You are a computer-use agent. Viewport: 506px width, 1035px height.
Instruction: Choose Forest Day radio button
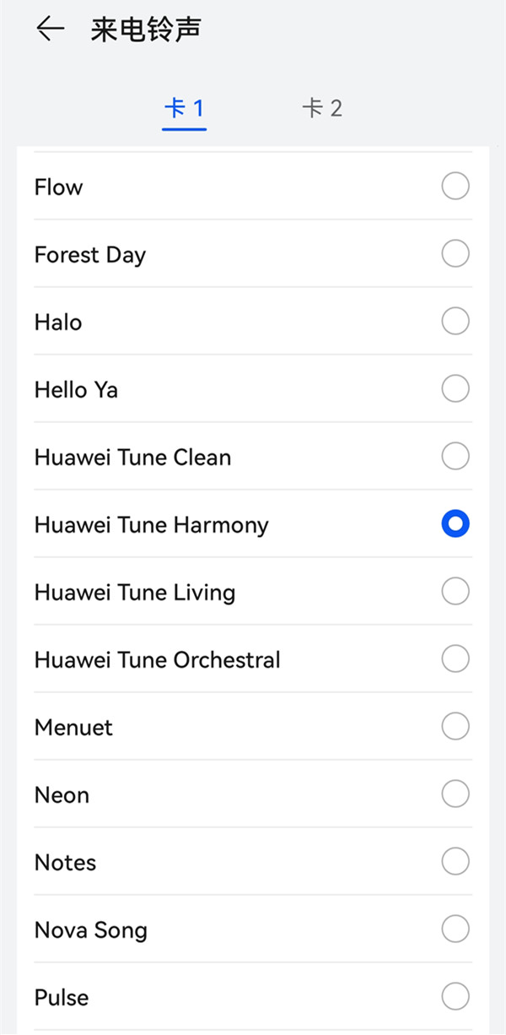point(455,254)
